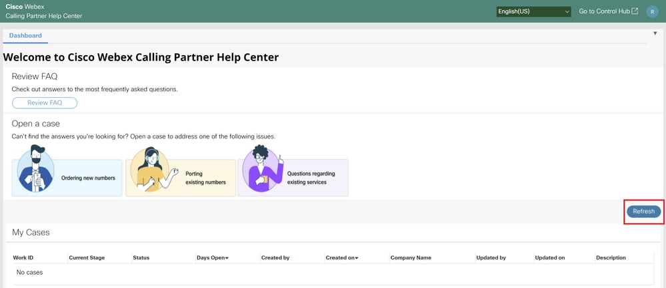This screenshot has height=288, width=666.
Task: Open the Review FAQ button
Action: click(45, 103)
